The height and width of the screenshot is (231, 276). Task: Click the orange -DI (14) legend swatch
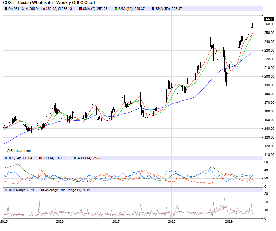(41, 158)
